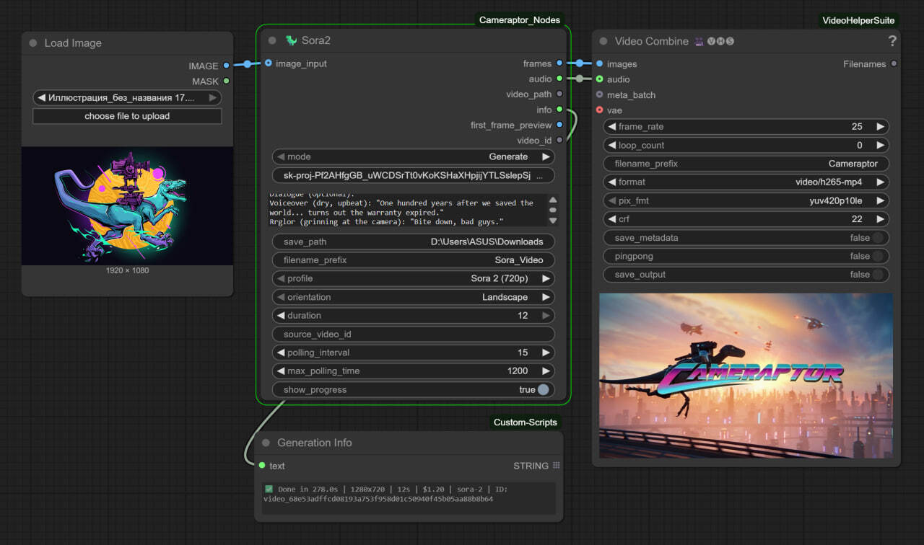Toggle the show_progress switch
Image resolution: width=924 pixels, height=545 pixels.
(x=542, y=390)
